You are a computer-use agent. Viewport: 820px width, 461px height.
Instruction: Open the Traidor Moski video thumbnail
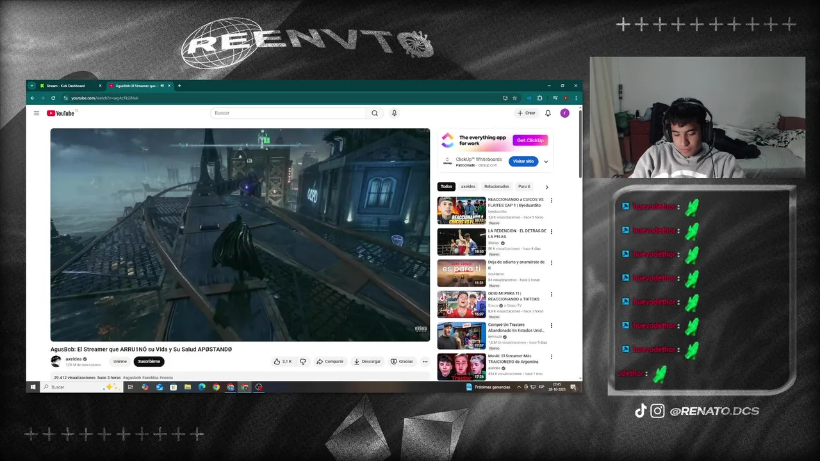461,367
